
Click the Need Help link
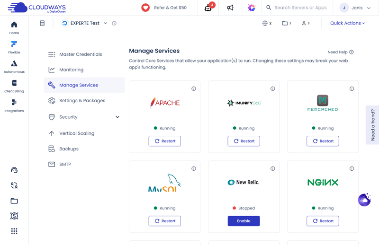(x=341, y=52)
